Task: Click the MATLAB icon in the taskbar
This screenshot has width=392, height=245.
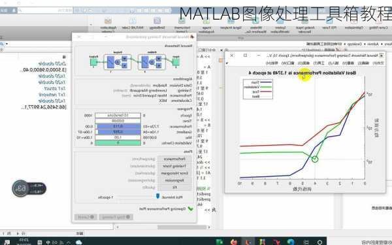Action: pyautogui.click(x=248, y=242)
